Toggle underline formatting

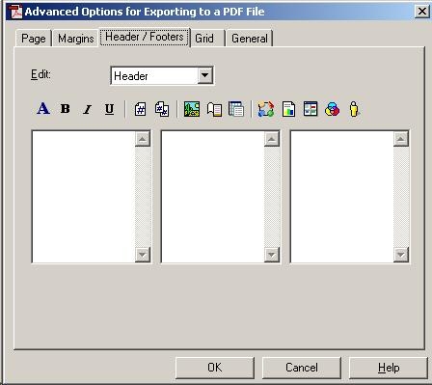click(x=109, y=109)
